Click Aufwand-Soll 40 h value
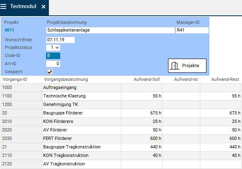Viewport: 242px width, 169px height. [x=142, y=156]
